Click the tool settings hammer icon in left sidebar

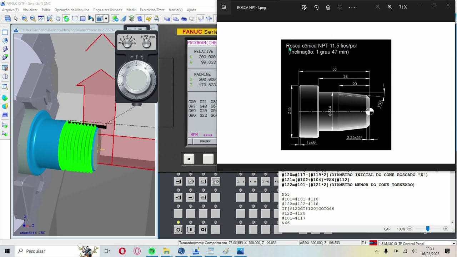5,67
